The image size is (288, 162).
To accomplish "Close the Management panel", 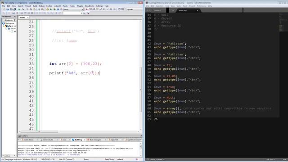I will 15,16.
